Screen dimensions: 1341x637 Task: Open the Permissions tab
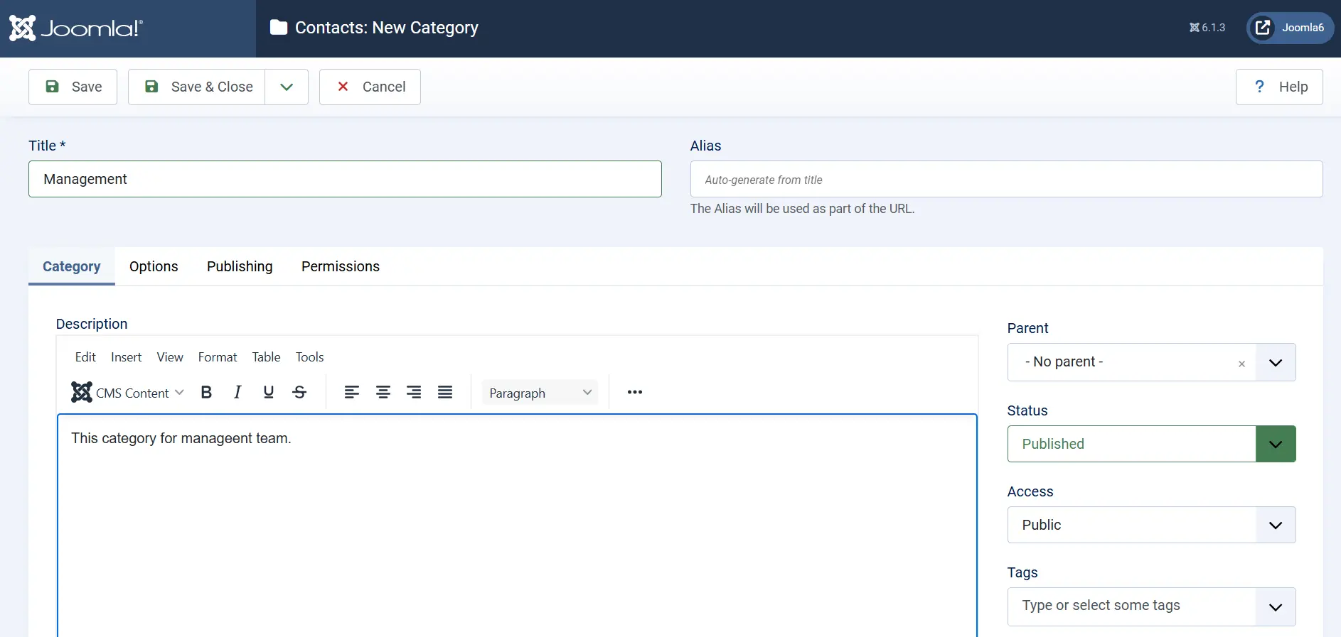[341, 266]
